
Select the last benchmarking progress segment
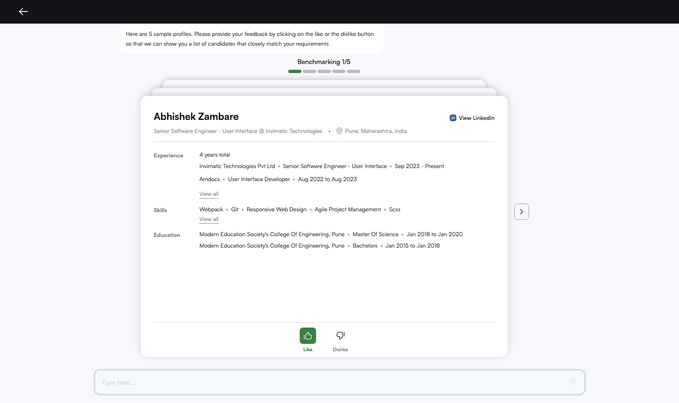click(x=354, y=71)
